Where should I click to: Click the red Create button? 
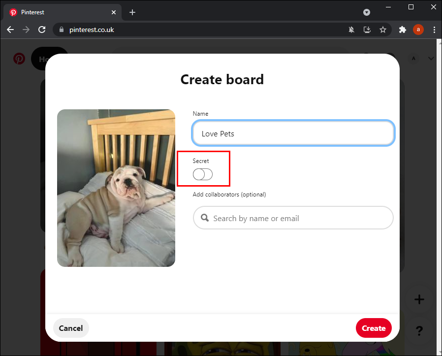(374, 328)
